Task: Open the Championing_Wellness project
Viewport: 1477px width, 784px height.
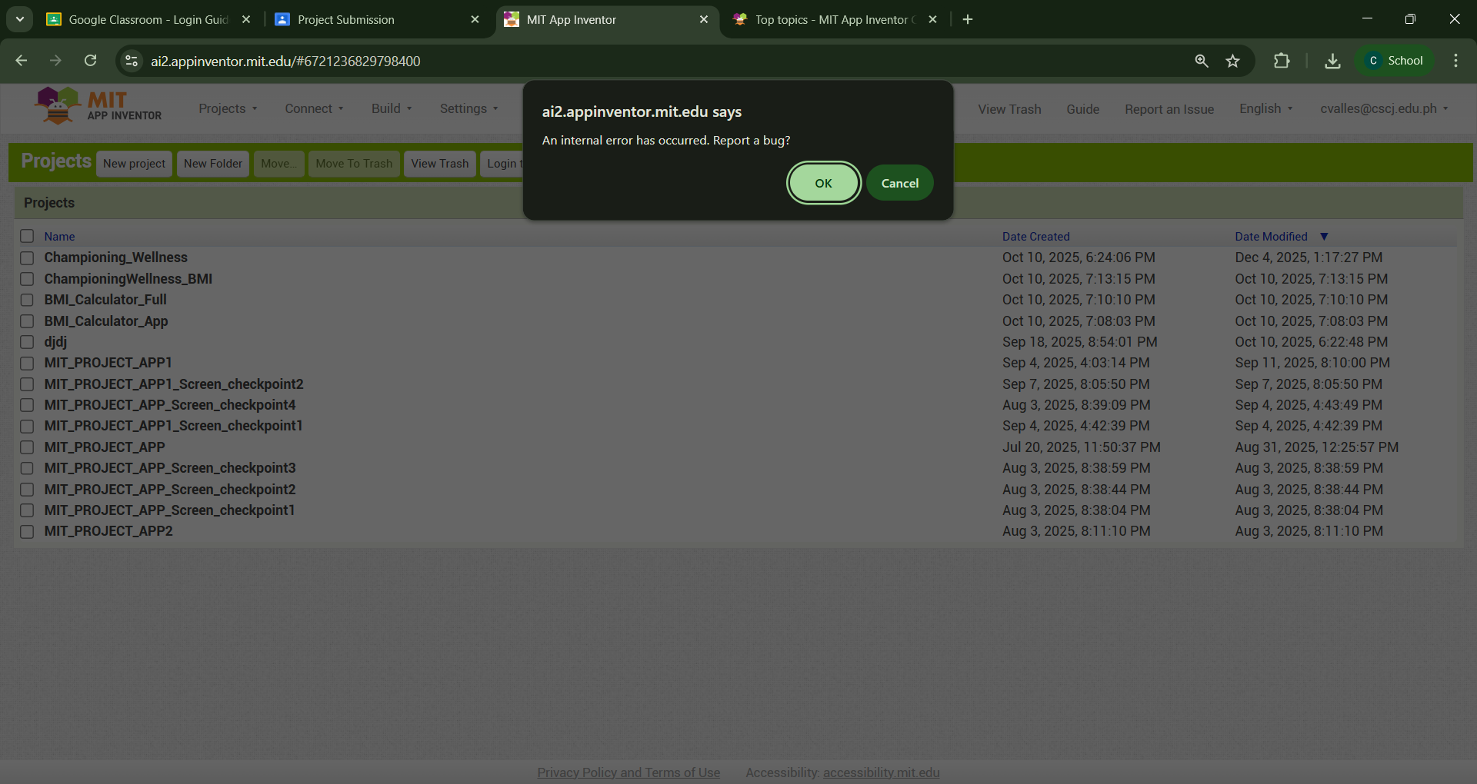Action: 115,257
